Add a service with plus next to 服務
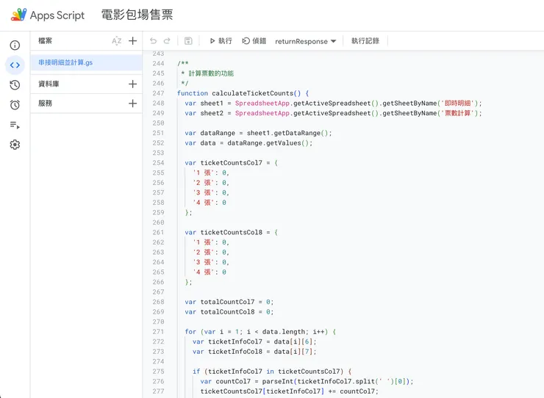 click(x=132, y=104)
